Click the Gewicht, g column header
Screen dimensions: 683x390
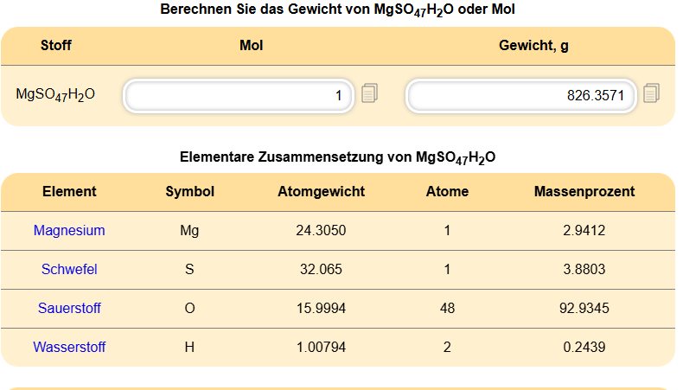533,45
